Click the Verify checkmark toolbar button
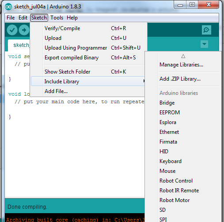 [x=12, y=30]
